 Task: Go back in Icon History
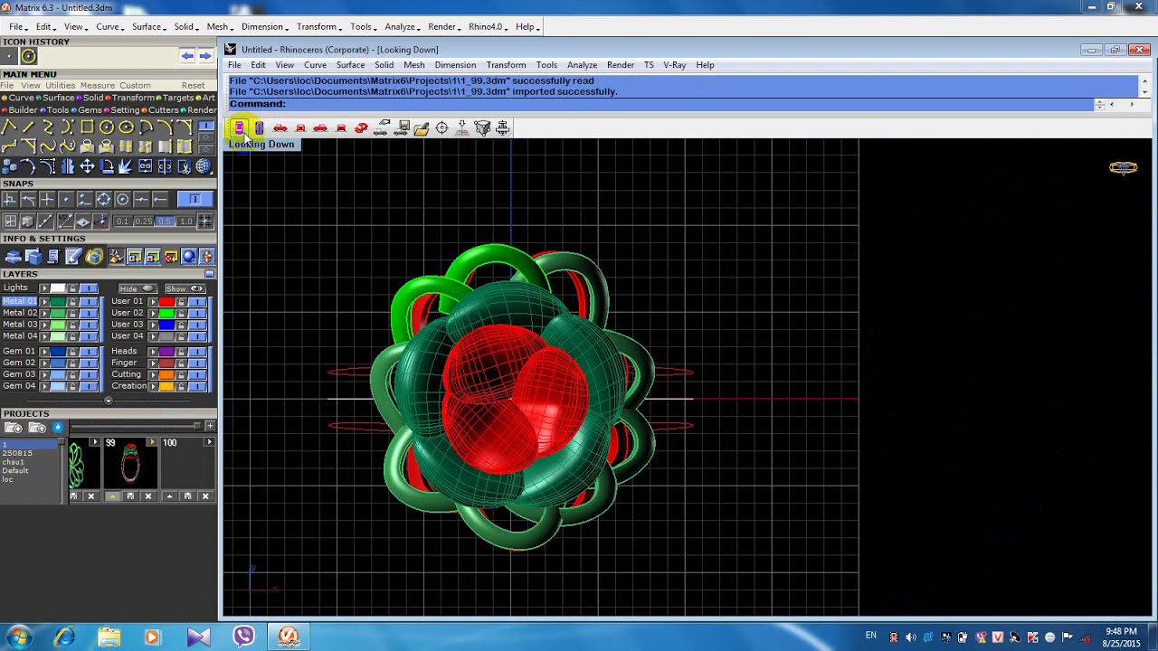point(187,56)
